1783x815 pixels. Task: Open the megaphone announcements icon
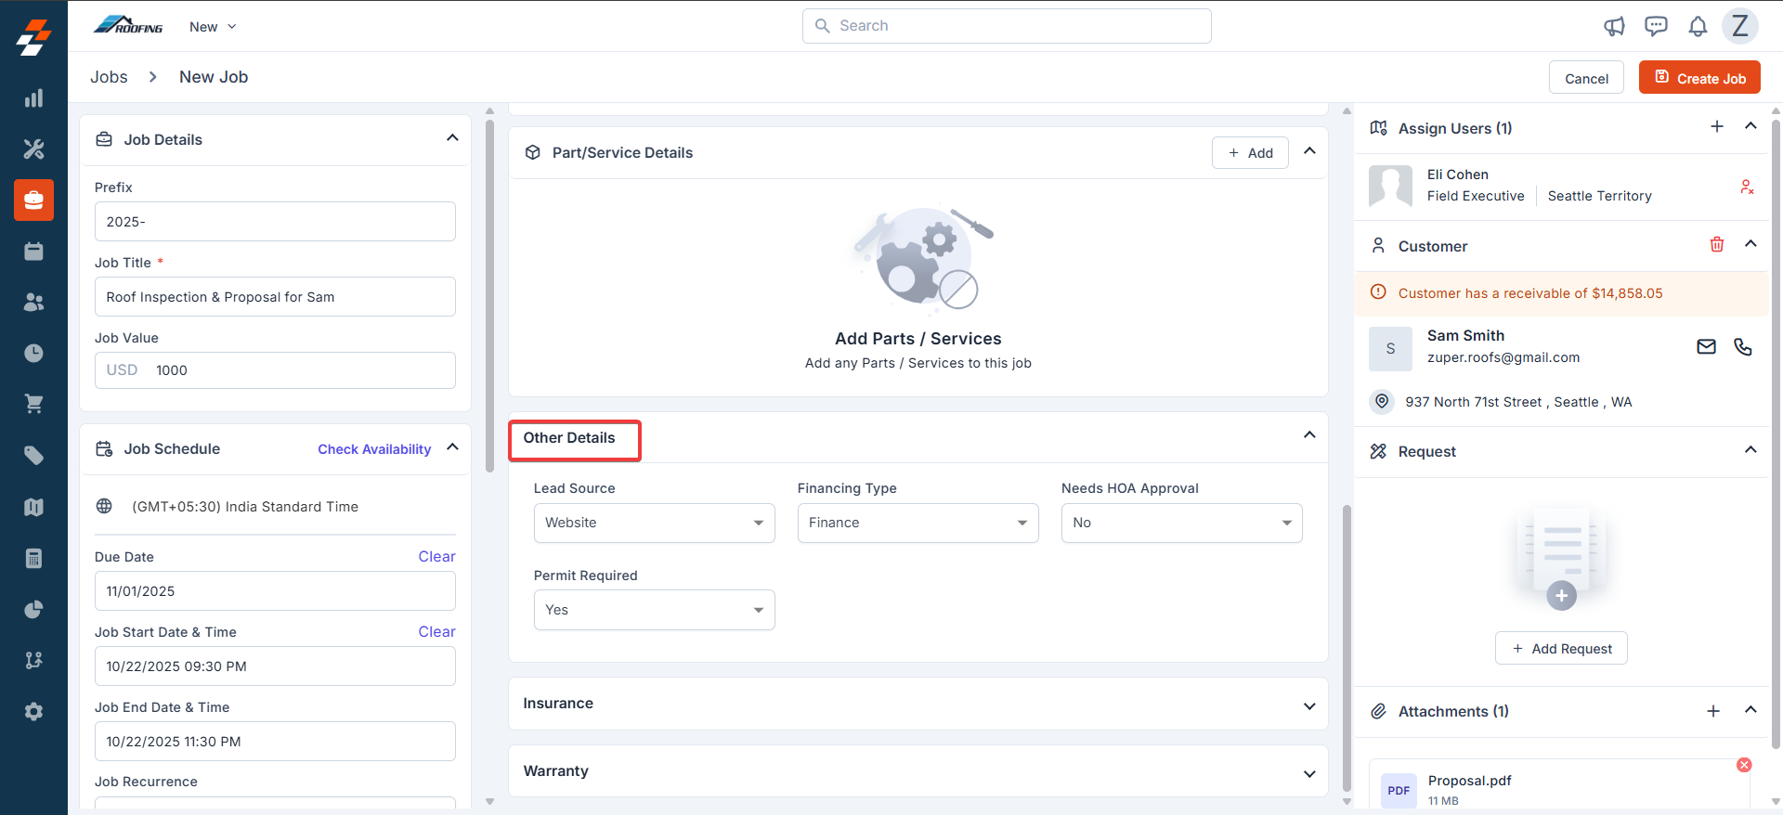[x=1614, y=26]
